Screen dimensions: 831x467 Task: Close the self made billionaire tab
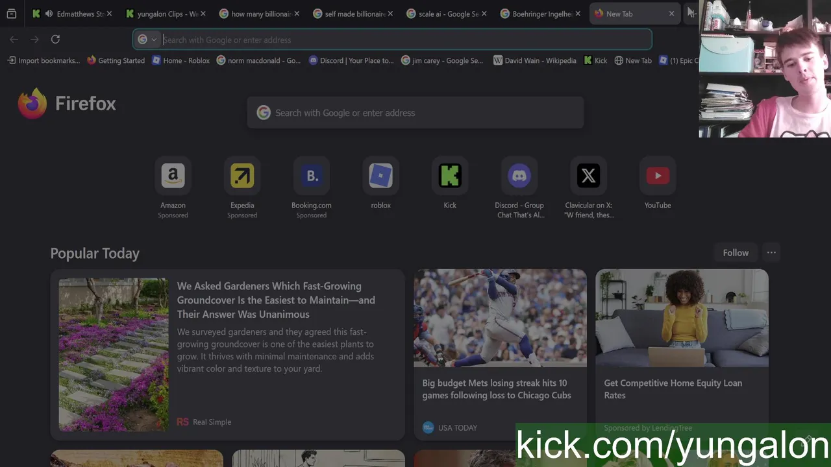point(390,14)
